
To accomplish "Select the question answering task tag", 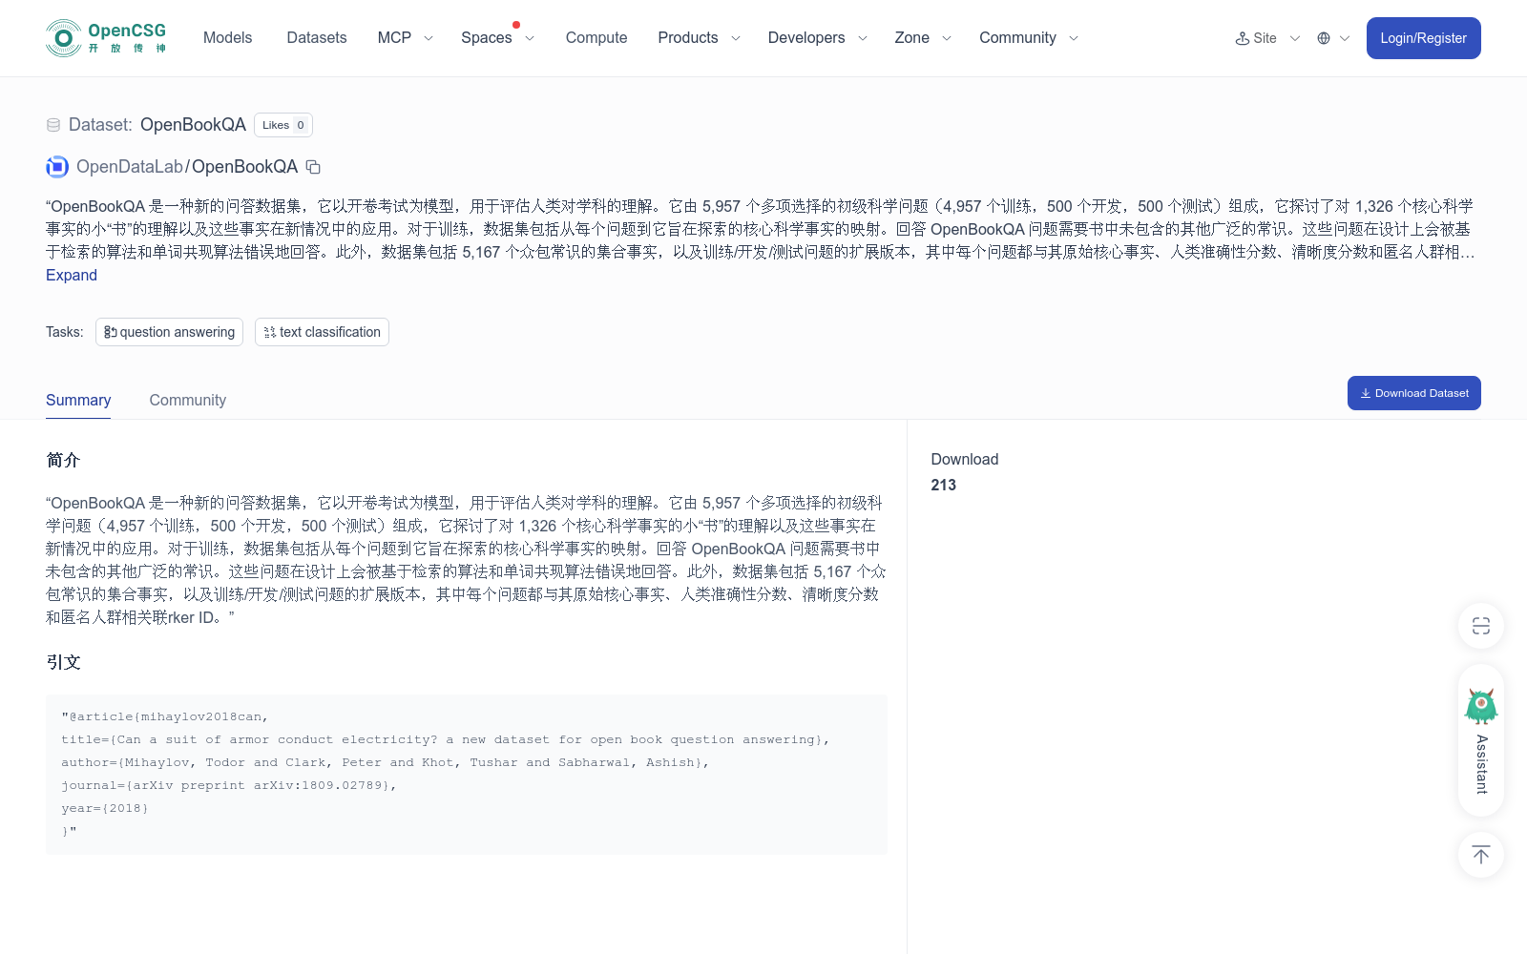I will (x=169, y=332).
